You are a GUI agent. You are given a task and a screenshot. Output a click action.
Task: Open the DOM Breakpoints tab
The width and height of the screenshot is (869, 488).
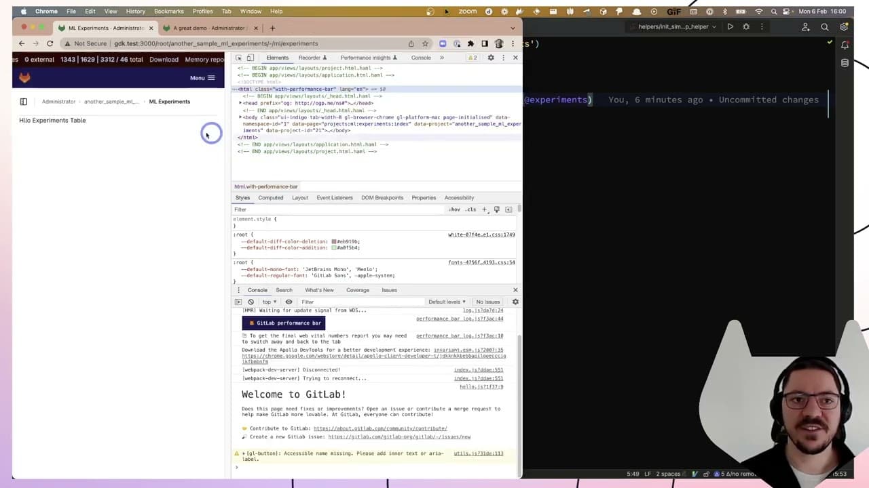pos(382,198)
